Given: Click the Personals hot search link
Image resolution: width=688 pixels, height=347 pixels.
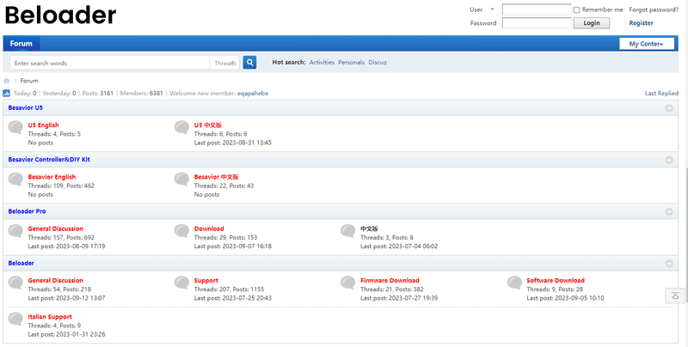Looking at the screenshot, I should click(351, 62).
